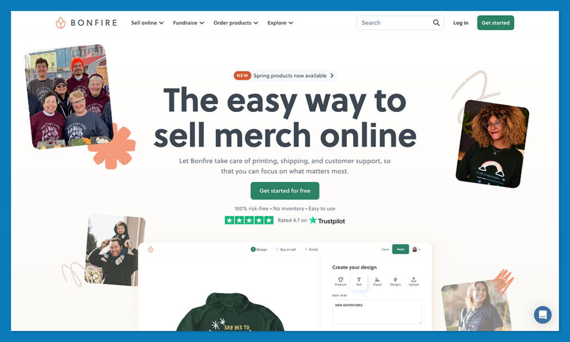Click into the Search field
This screenshot has width=570, height=342.
[x=394, y=22]
